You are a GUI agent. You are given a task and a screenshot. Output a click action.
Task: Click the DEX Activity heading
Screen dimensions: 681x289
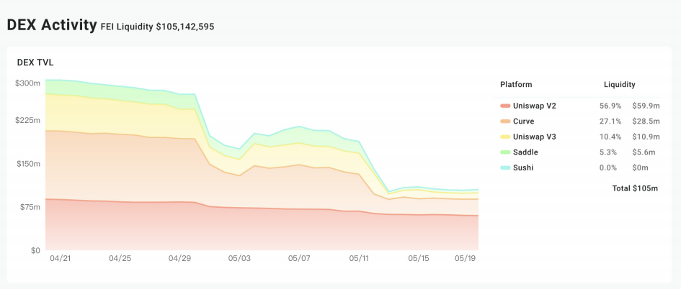point(52,25)
